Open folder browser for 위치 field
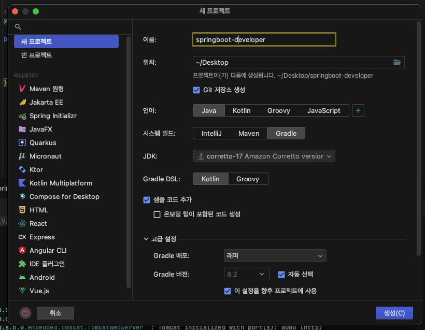 pyautogui.click(x=397, y=62)
